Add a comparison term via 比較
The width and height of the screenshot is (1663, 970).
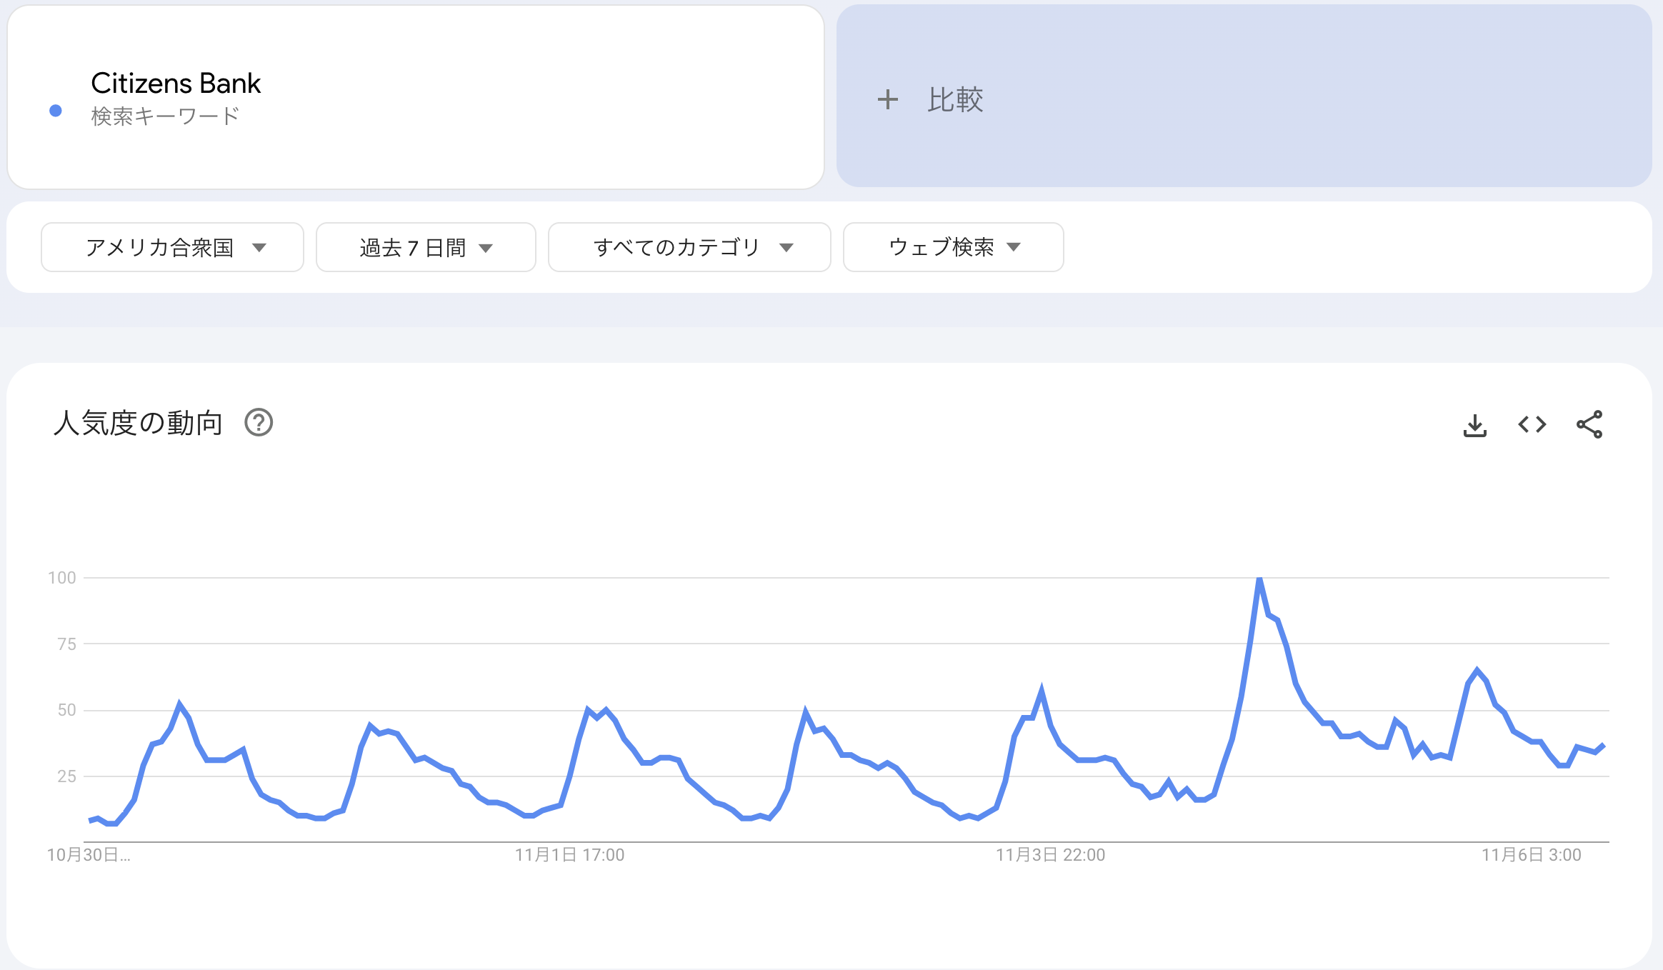click(x=1244, y=96)
